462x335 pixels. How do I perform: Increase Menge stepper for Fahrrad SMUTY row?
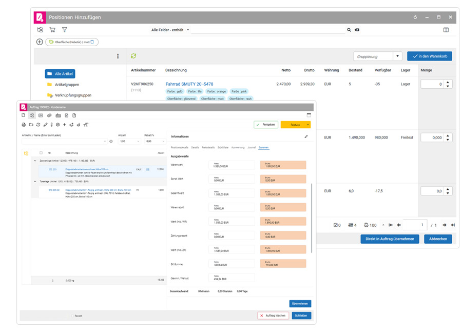448,82
